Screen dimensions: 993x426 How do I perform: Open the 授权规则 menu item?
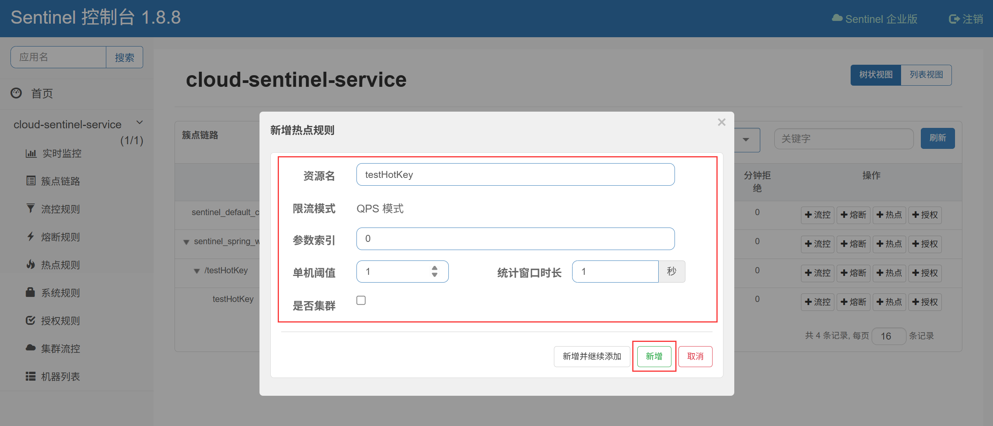tap(60, 320)
